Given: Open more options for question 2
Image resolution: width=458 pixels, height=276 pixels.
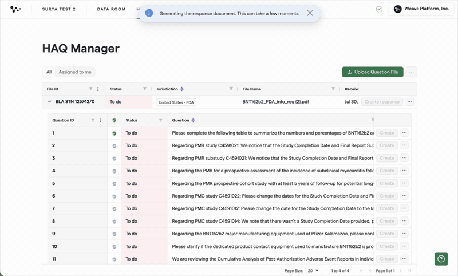Looking at the screenshot, I should (x=404, y=145).
